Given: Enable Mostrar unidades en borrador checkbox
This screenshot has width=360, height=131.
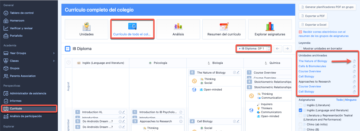Looking at the screenshot, I should click(x=300, y=48).
